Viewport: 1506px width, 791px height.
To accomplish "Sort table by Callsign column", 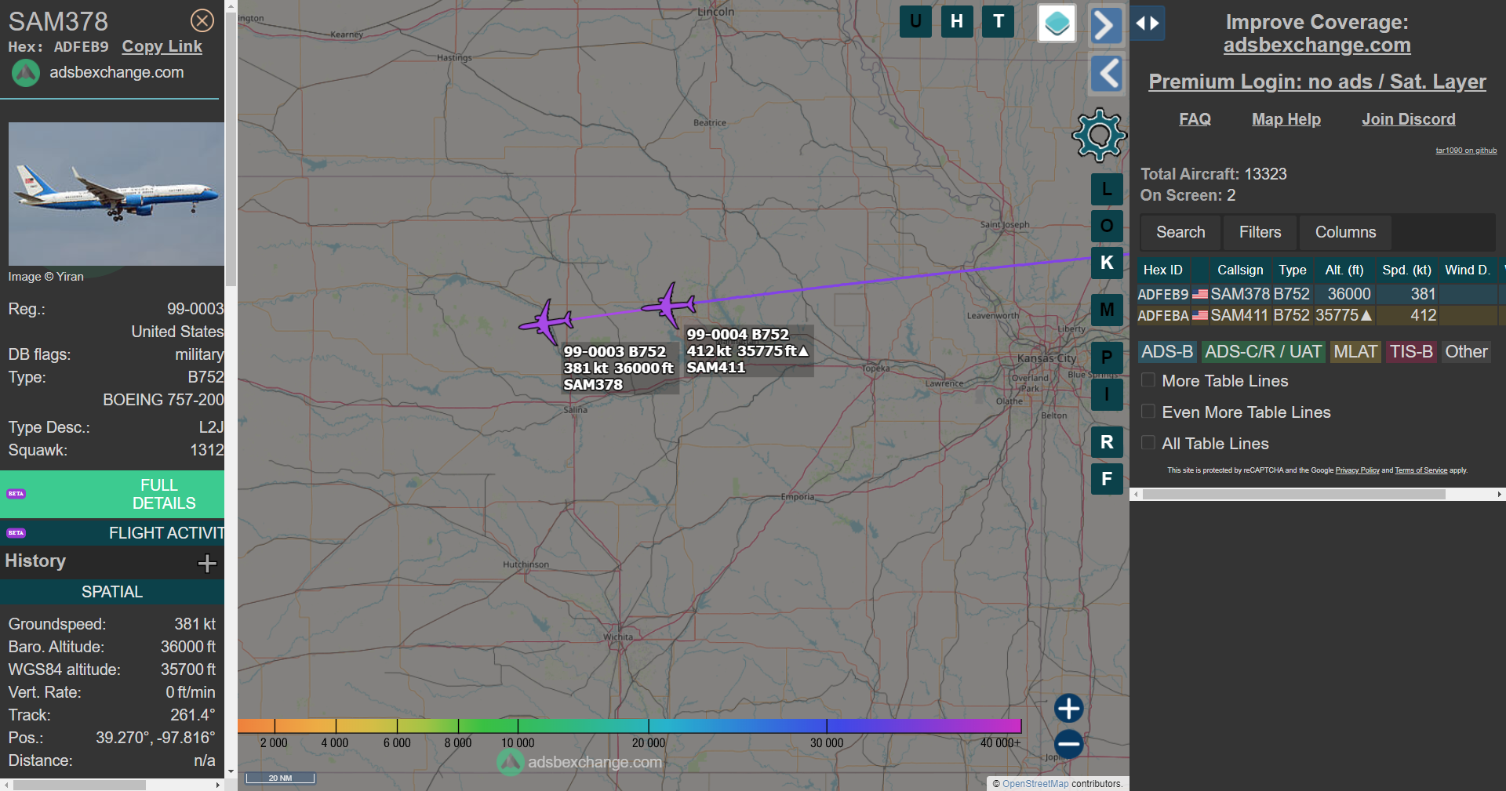I will (x=1240, y=270).
